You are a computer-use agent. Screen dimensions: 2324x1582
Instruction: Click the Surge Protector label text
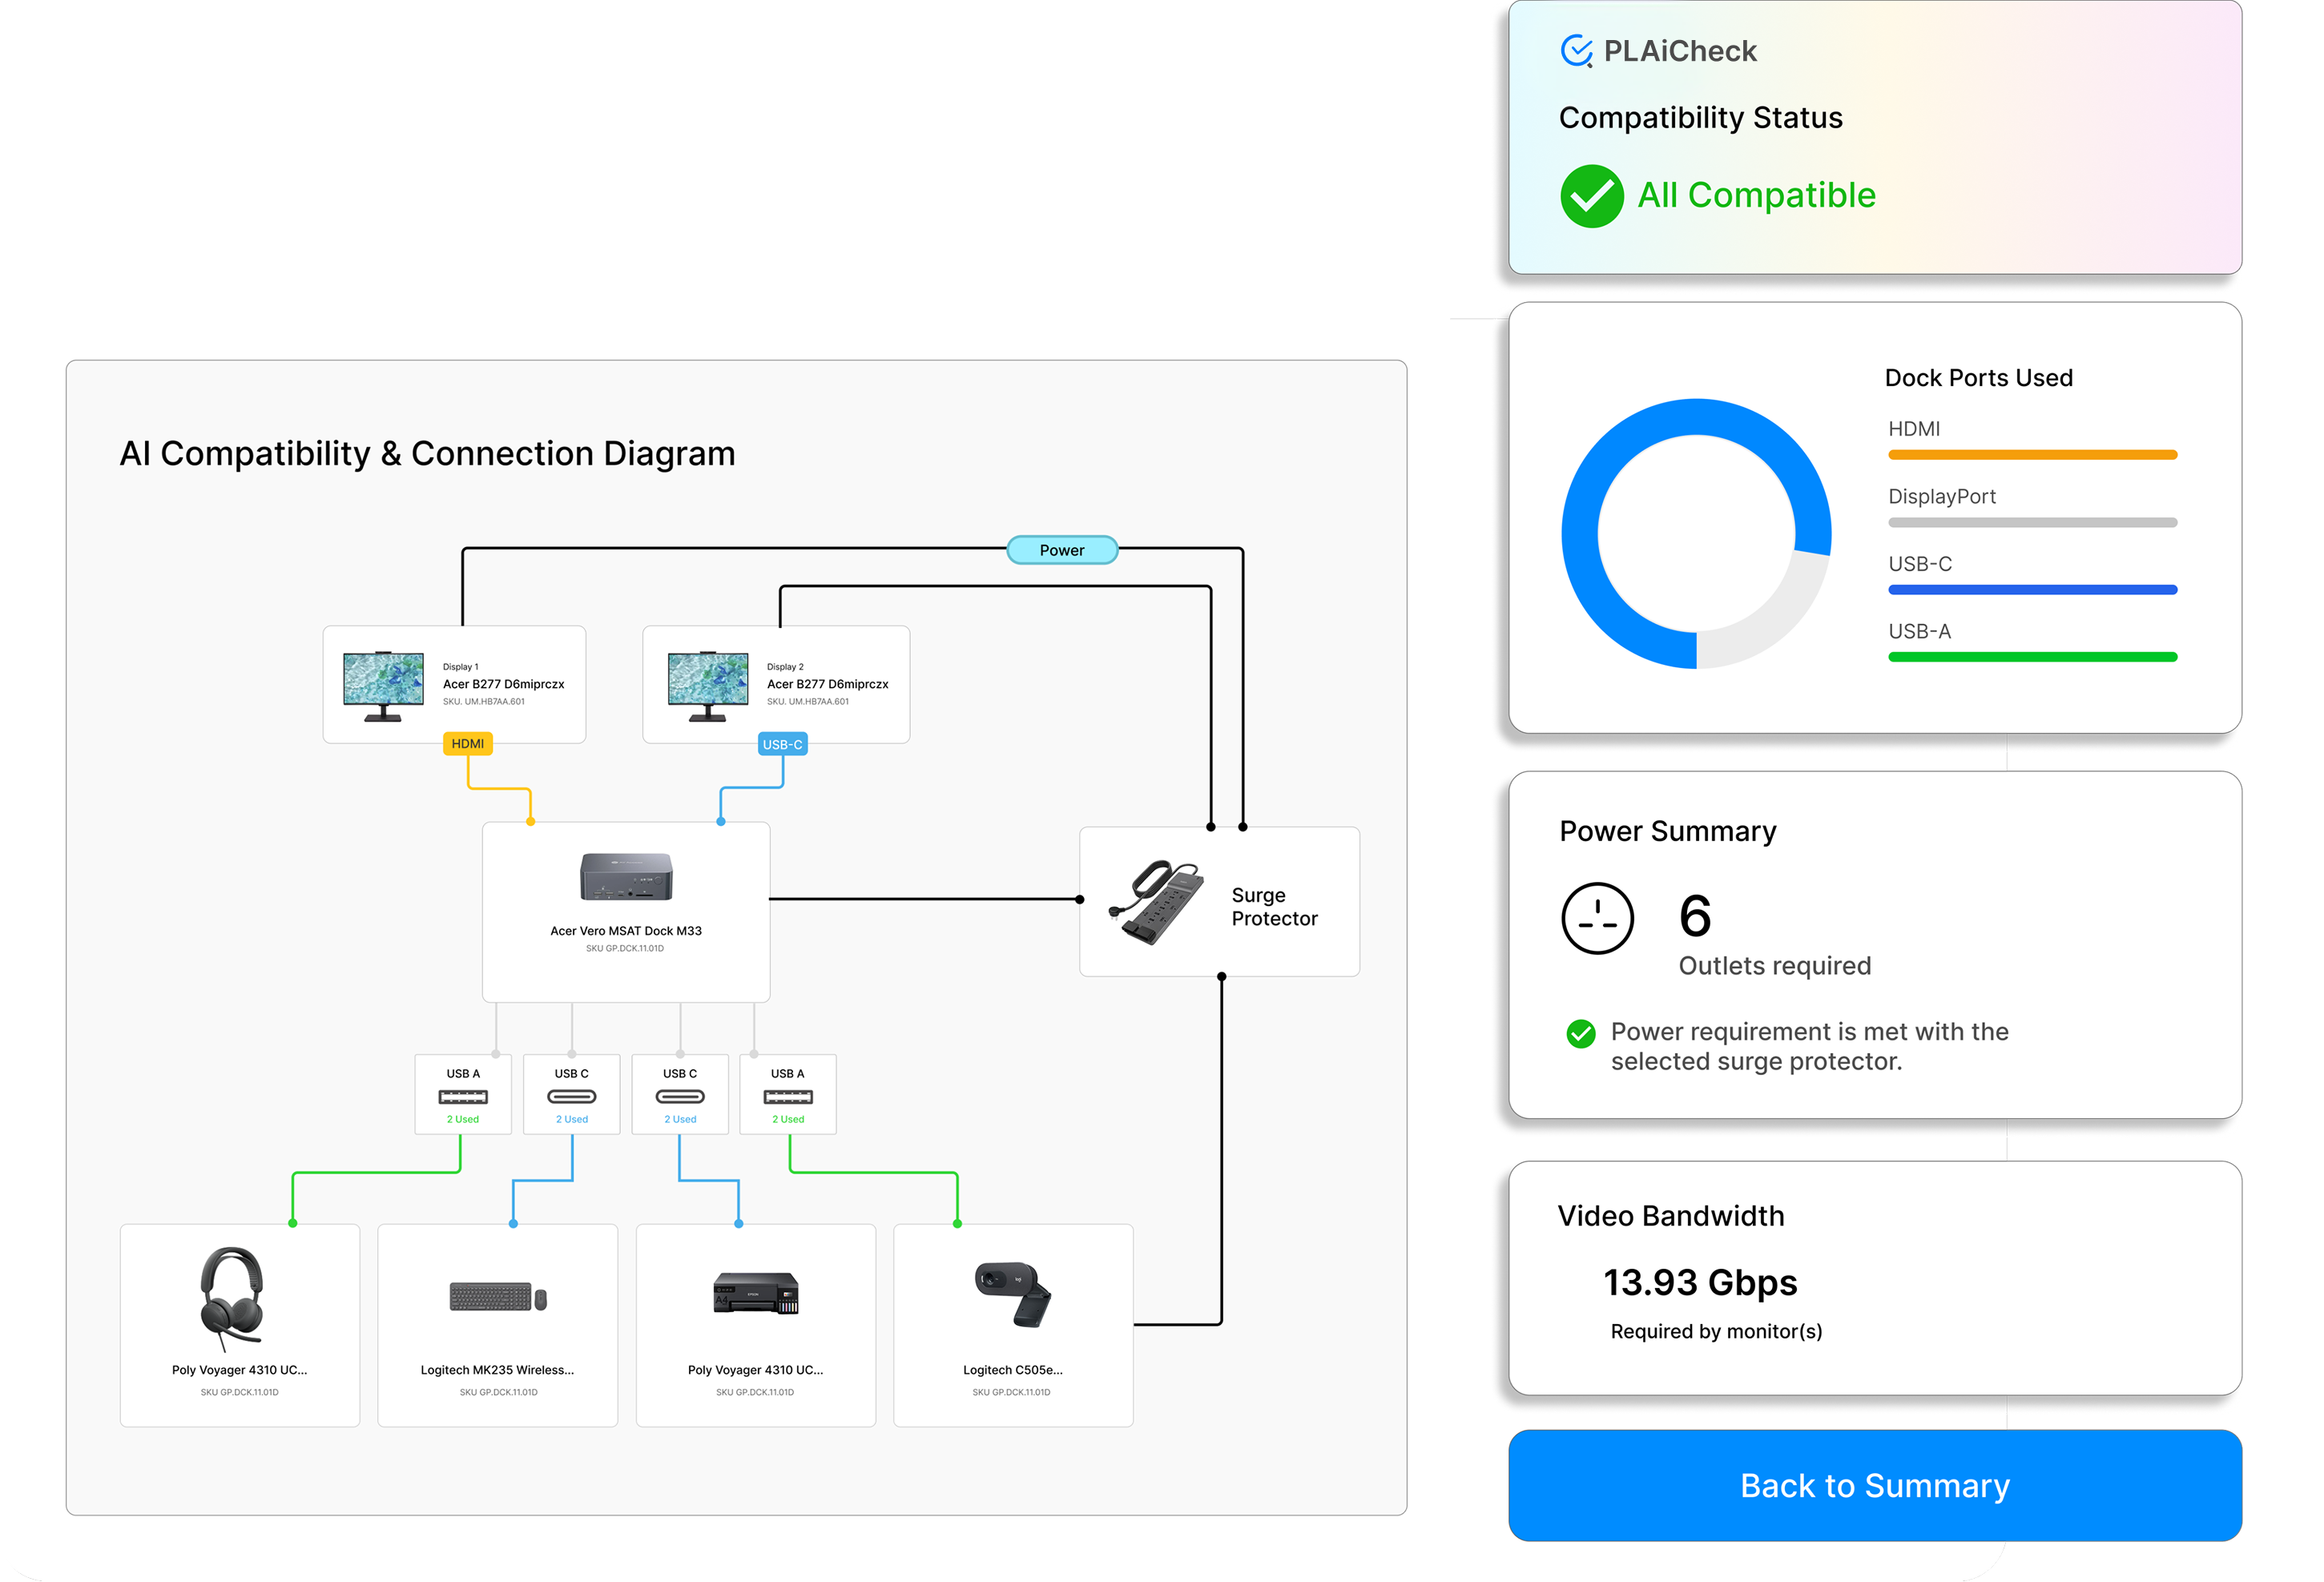1274,907
